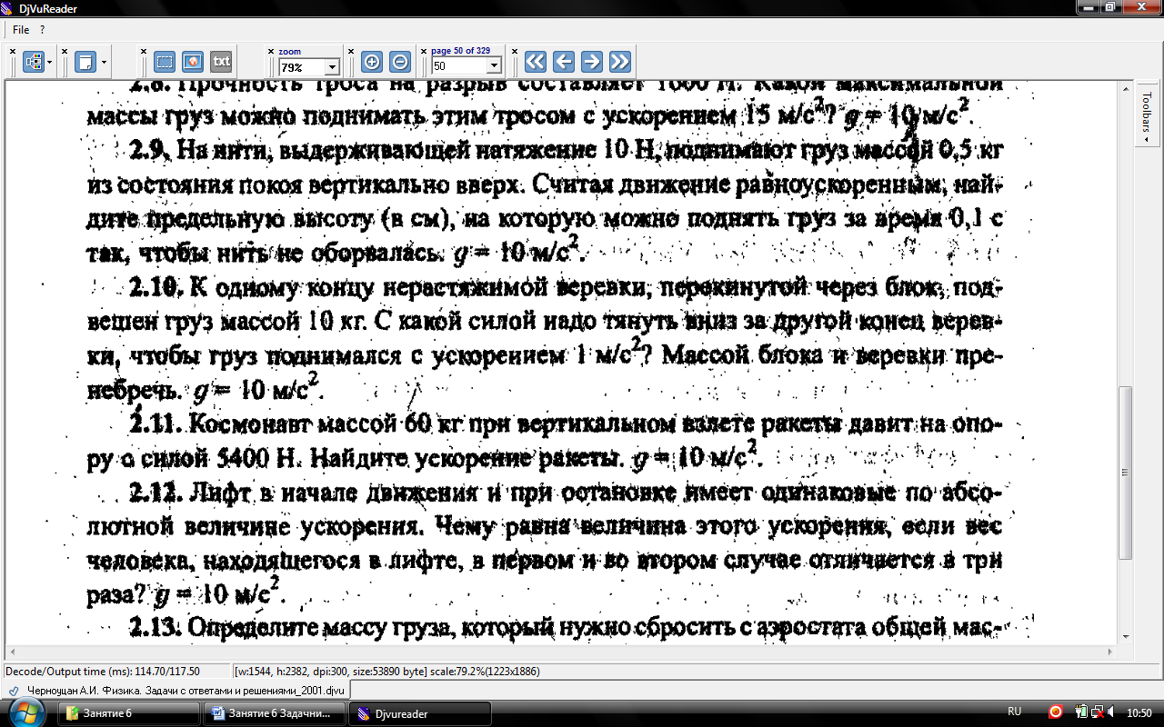Click problem number 2.10 in the document
The height and width of the screenshot is (727, 1164).
tap(156, 288)
